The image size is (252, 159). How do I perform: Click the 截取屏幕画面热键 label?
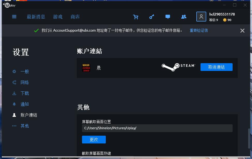[x=96, y=153]
